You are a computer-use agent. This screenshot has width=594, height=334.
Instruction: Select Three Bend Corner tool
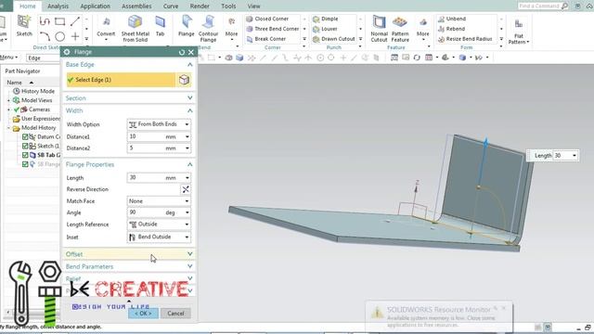tap(273, 29)
